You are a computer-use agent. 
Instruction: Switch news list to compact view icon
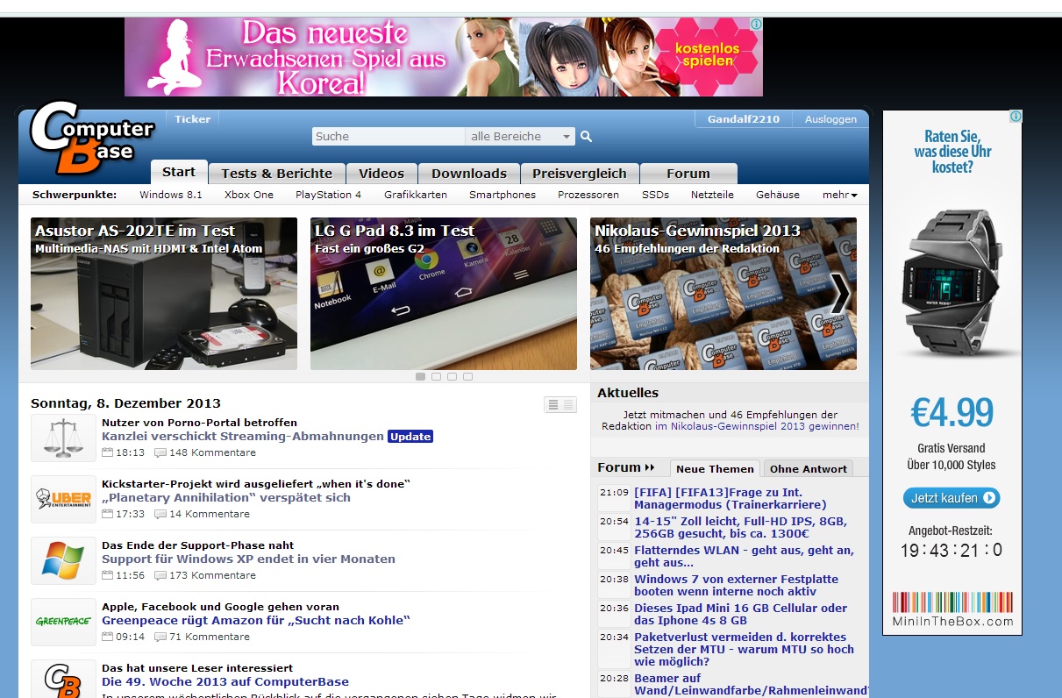point(568,404)
